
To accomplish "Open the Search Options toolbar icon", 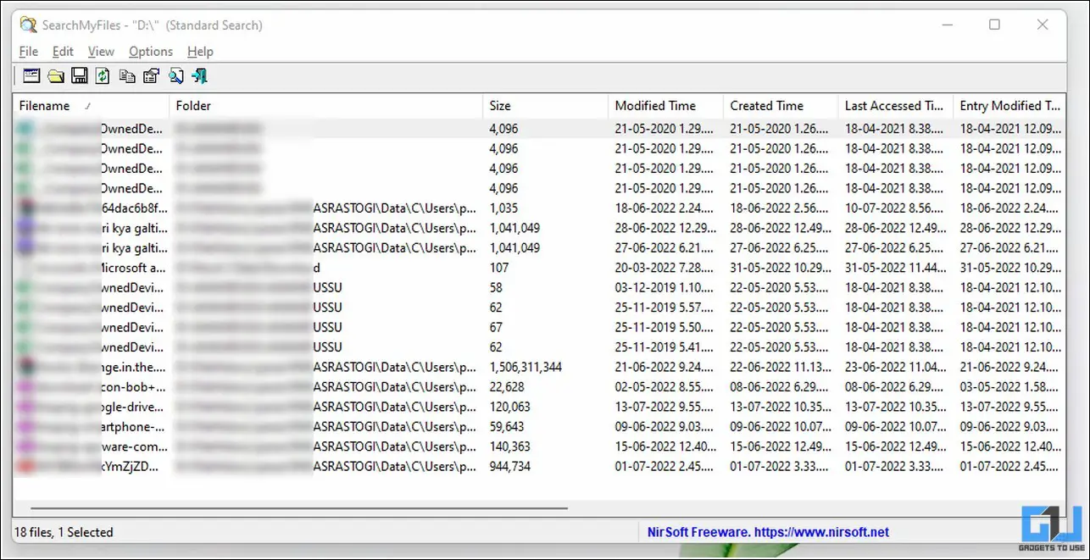I will (x=31, y=76).
